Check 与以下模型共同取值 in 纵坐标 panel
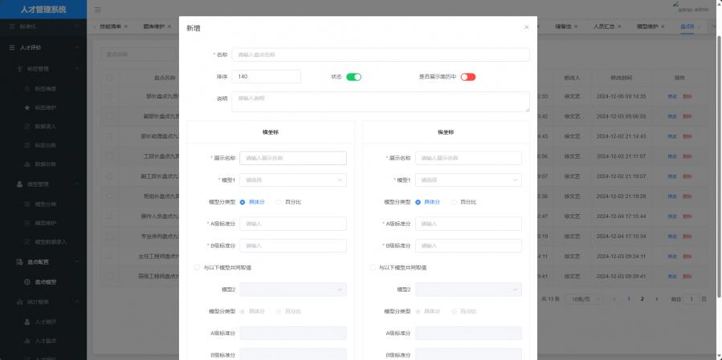Viewport: 722px width, 360px height. (373, 267)
